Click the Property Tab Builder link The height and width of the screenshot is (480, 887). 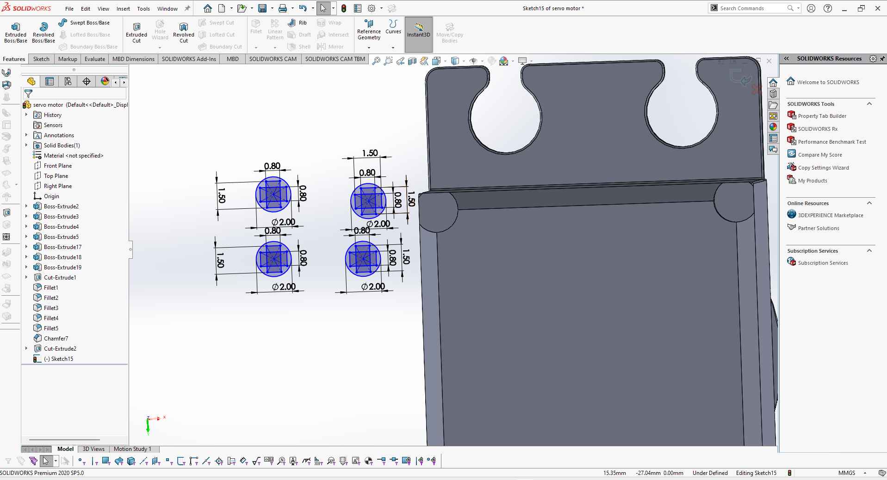coord(822,116)
